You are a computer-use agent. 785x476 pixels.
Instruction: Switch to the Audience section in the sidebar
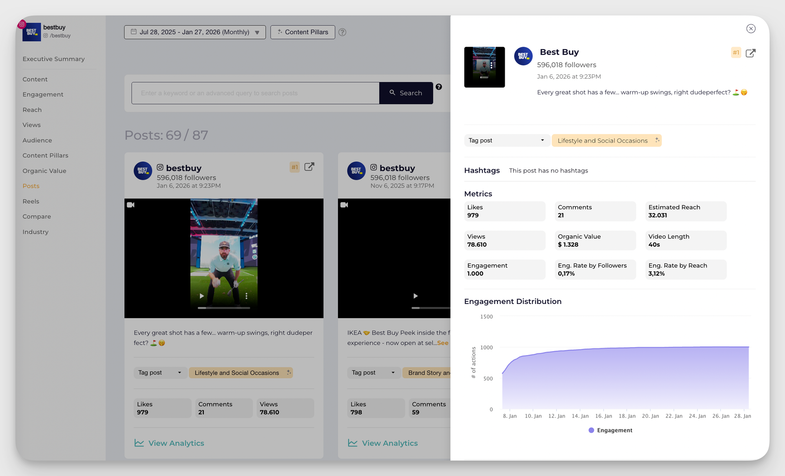point(37,140)
